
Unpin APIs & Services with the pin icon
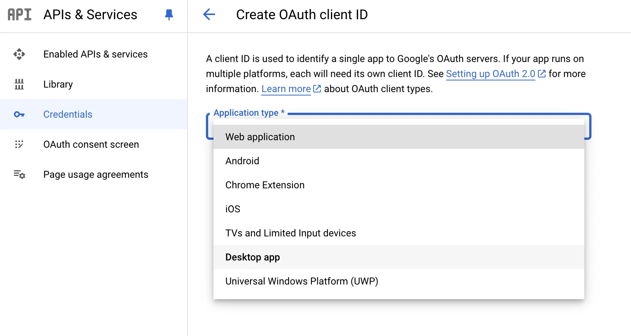169,15
